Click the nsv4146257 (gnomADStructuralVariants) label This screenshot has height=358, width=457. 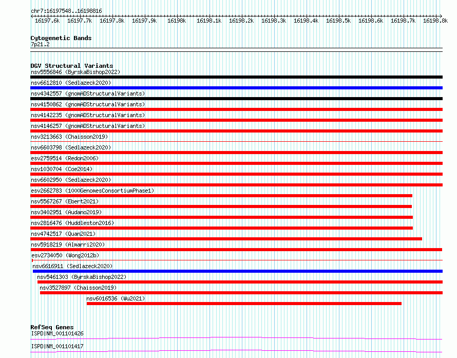point(88,126)
